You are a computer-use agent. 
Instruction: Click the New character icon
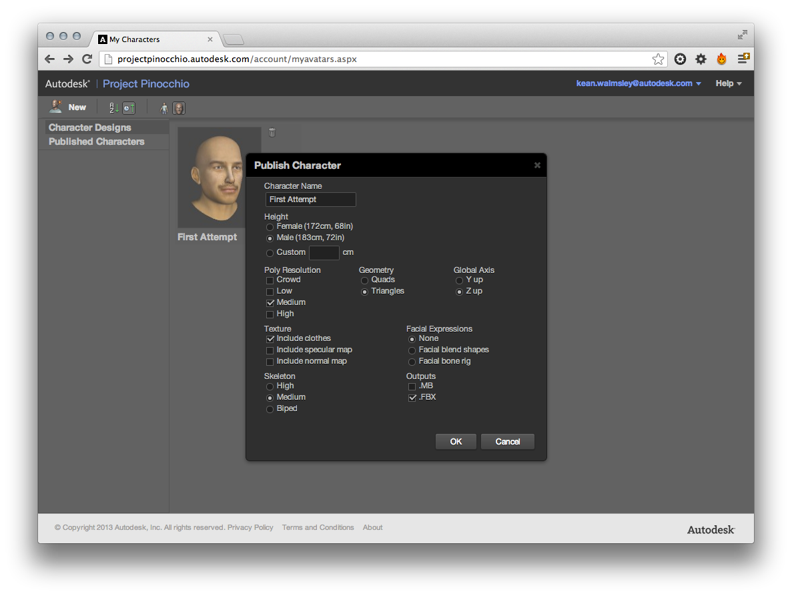(56, 107)
